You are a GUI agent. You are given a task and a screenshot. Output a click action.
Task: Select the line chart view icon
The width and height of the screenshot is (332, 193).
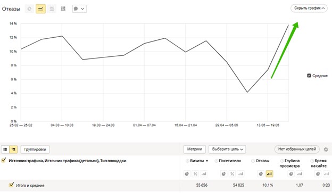40,9
